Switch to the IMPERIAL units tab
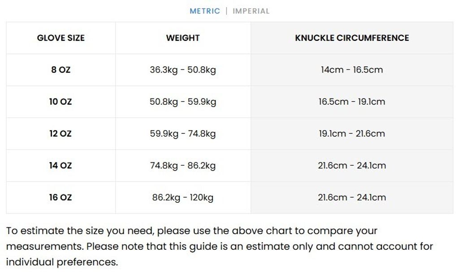 (251, 11)
